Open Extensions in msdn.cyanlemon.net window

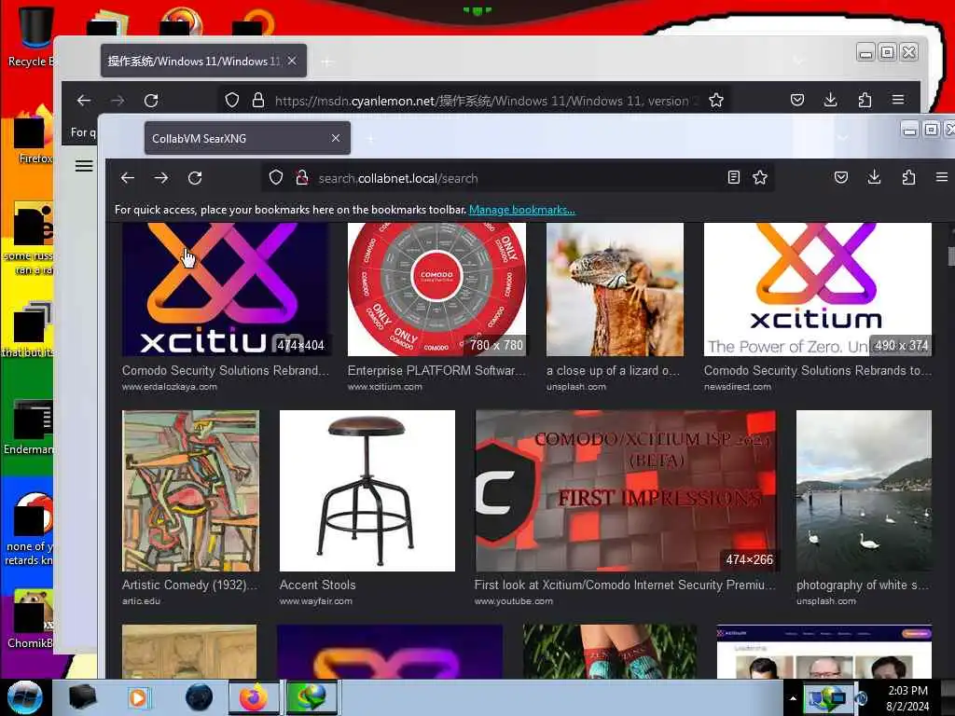865,100
